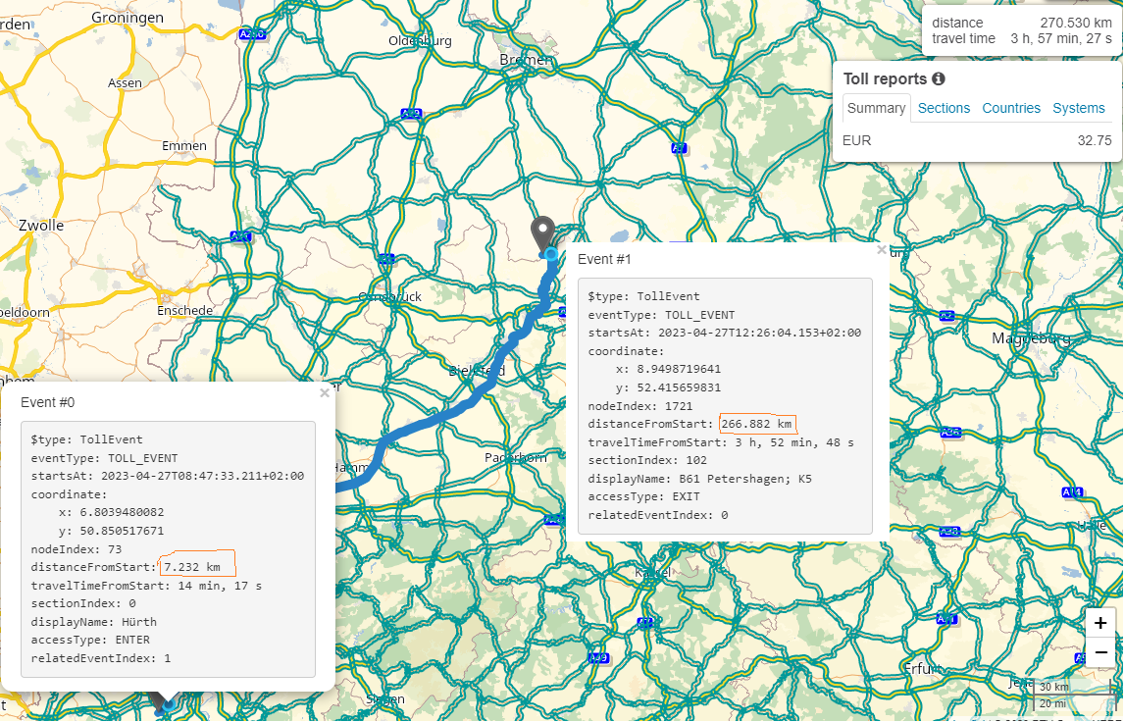Click the A29 highway shield near Oldenburg
The height and width of the screenshot is (722, 1124).
coord(412,114)
